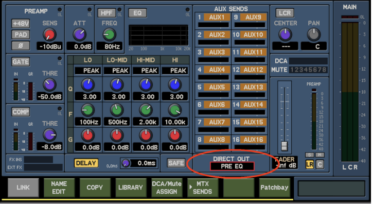Toggle the S solo button

309,155
